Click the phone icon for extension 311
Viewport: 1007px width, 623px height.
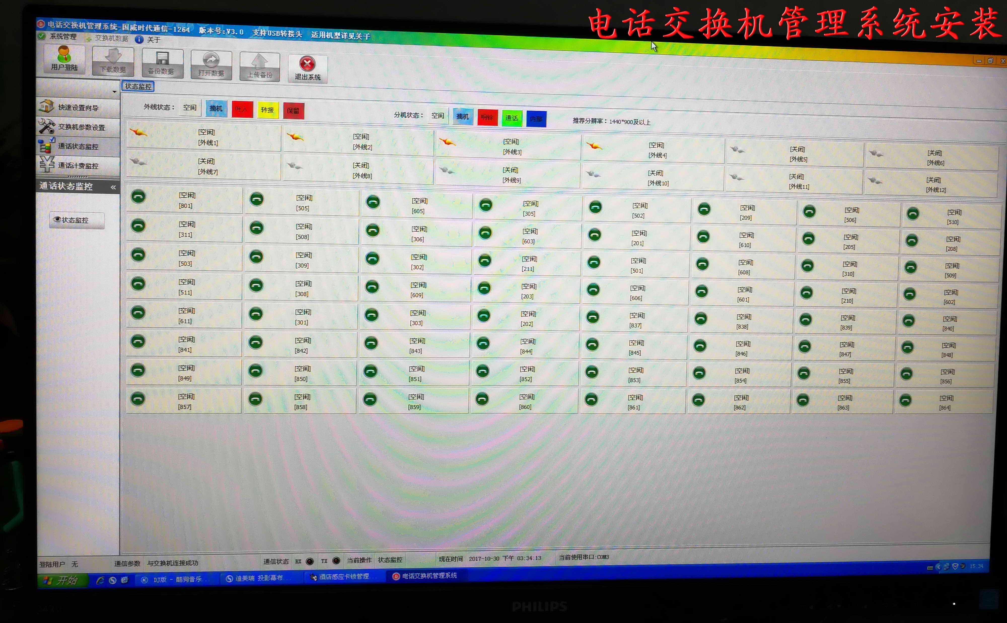pos(138,225)
